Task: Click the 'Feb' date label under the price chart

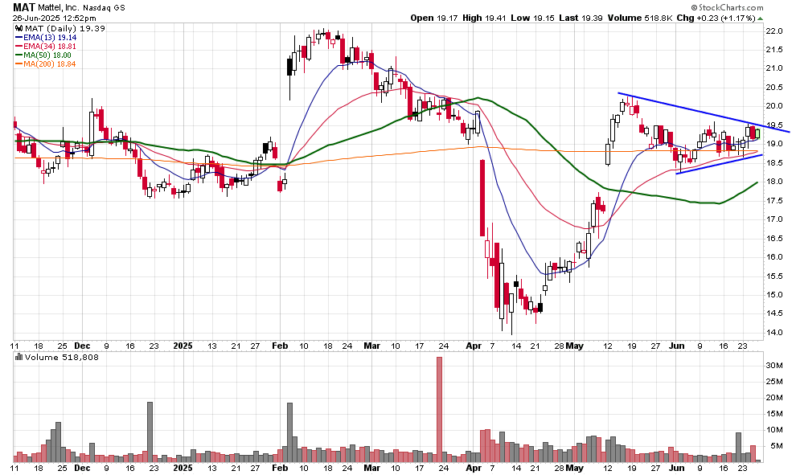Action: (280, 346)
